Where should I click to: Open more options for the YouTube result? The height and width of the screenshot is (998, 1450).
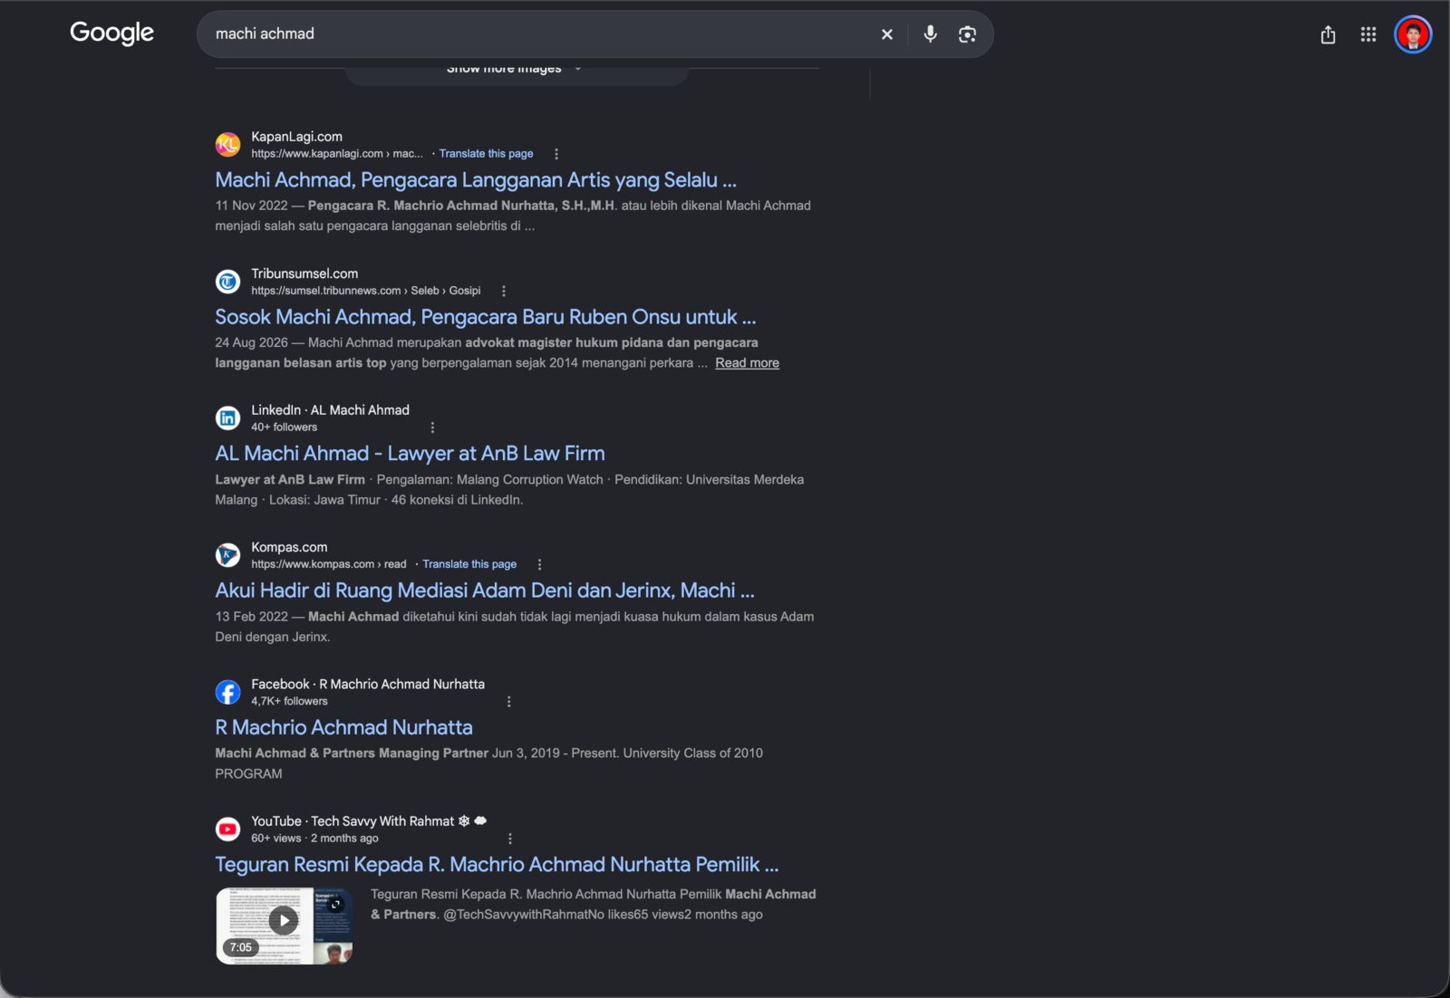click(x=510, y=839)
